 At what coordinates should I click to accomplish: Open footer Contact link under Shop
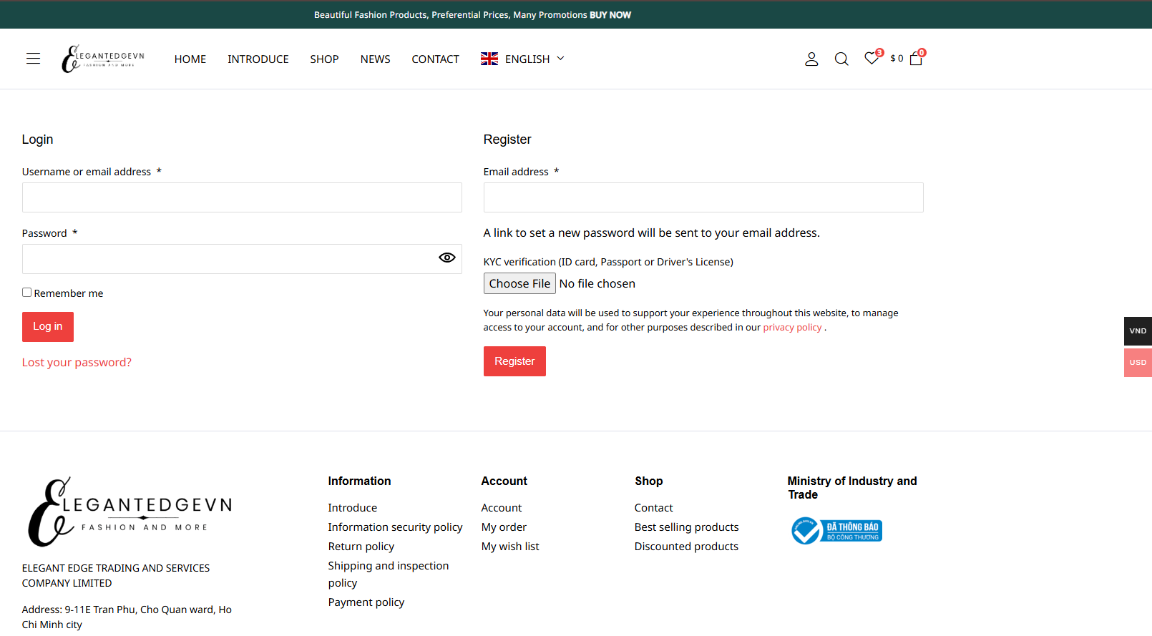tap(654, 508)
